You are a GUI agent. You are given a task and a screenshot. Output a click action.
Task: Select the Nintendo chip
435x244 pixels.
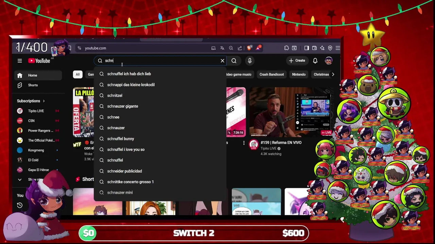click(299, 74)
